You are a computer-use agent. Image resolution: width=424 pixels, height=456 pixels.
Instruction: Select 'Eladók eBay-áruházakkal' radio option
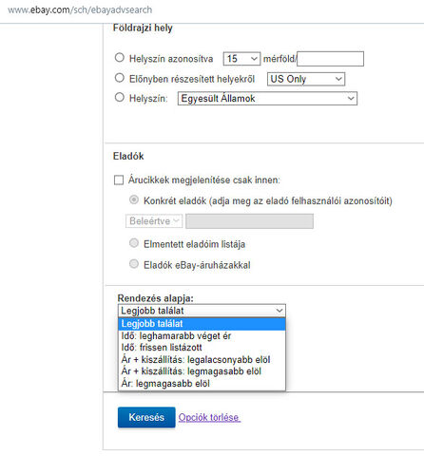(x=134, y=264)
